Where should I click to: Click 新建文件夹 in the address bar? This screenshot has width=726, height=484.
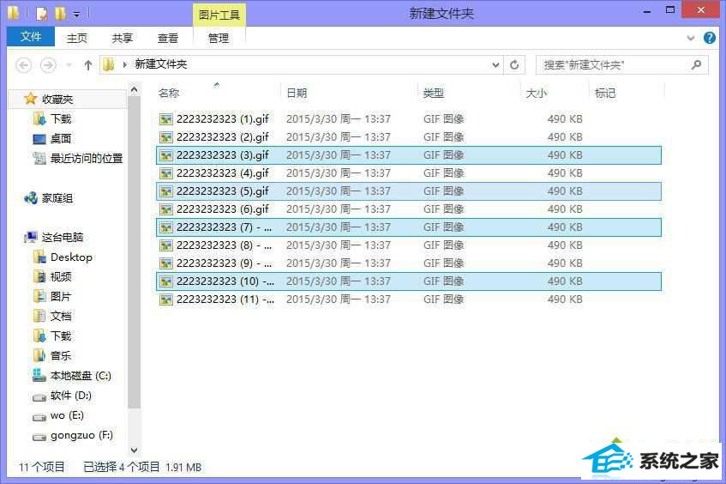160,64
